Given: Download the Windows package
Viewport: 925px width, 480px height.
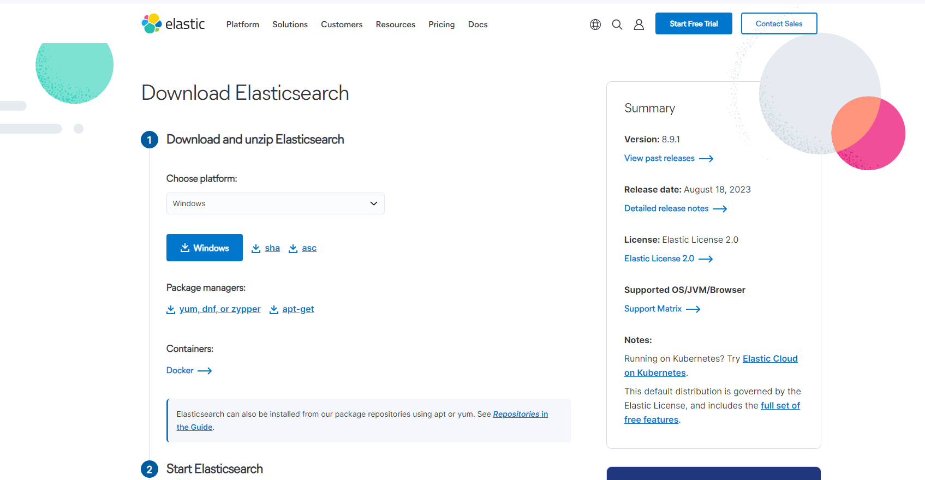Looking at the screenshot, I should coord(205,248).
